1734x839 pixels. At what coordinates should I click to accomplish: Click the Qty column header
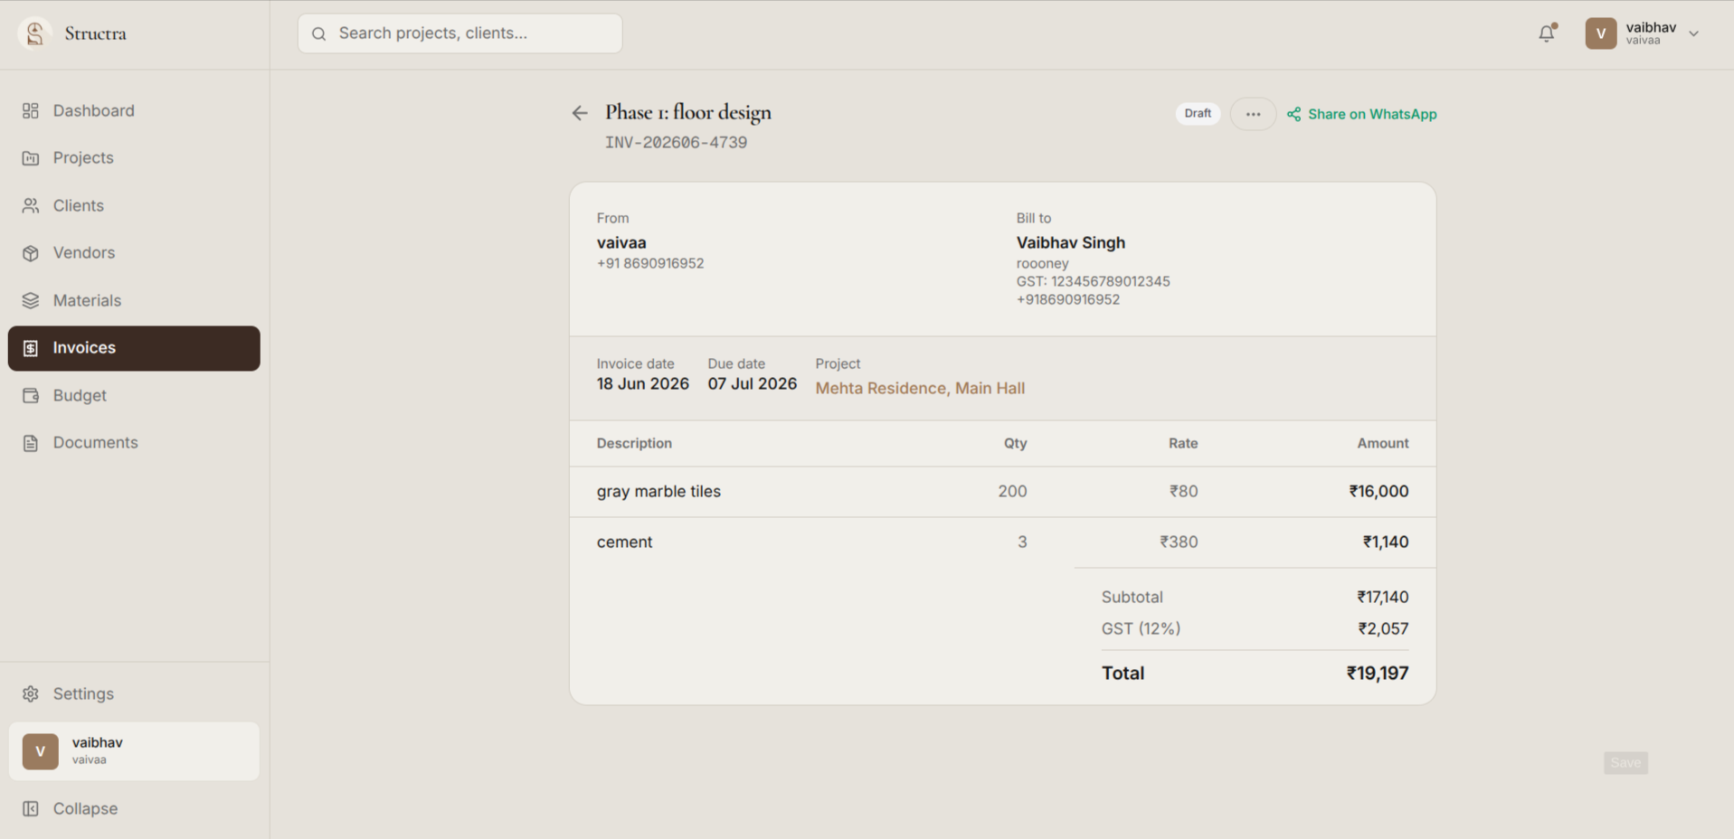(x=1015, y=443)
